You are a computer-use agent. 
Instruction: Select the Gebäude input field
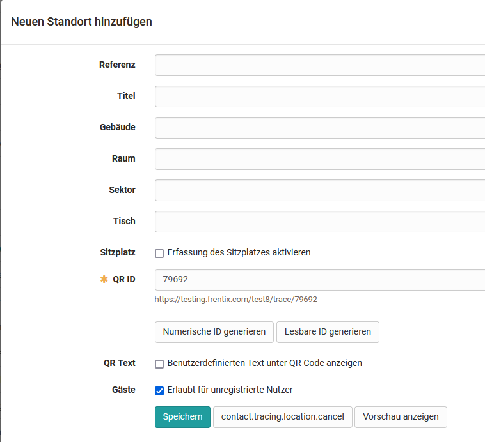coord(320,128)
